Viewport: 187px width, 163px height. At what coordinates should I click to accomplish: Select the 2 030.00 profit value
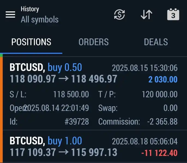[x=163, y=80]
